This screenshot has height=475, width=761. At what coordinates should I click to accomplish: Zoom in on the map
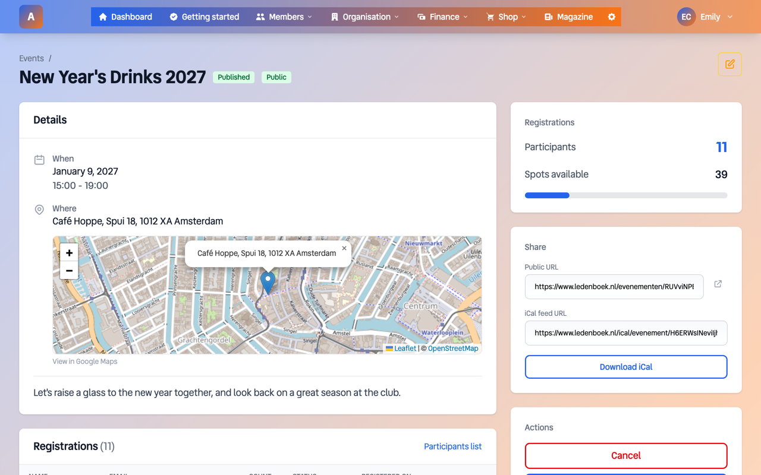(70, 253)
